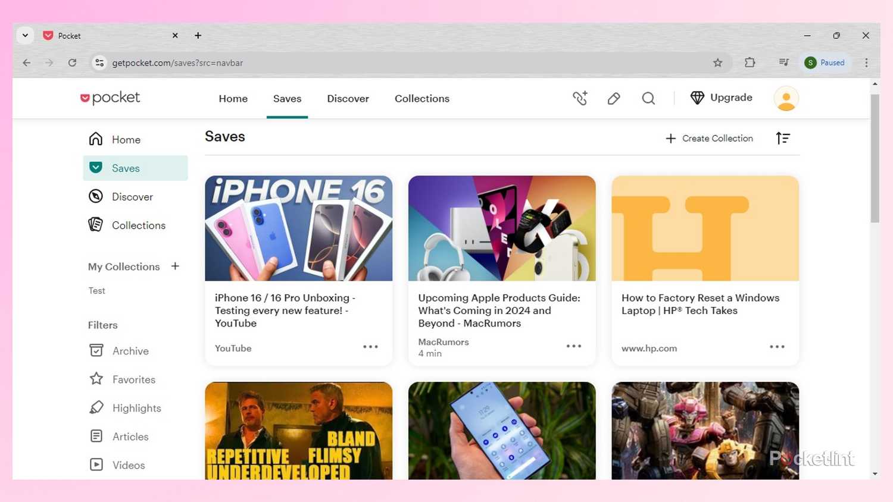
Task: Open the search icon in the top bar
Action: tap(648, 98)
